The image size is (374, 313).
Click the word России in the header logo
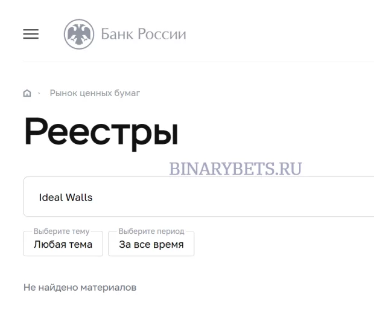click(162, 34)
